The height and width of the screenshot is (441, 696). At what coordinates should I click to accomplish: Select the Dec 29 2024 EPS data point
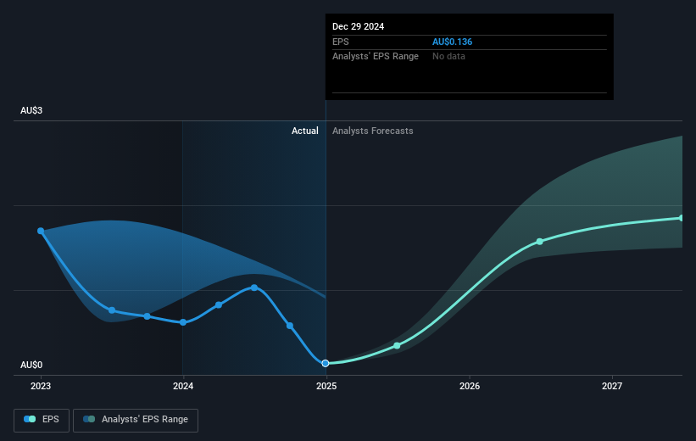point(326,363)
